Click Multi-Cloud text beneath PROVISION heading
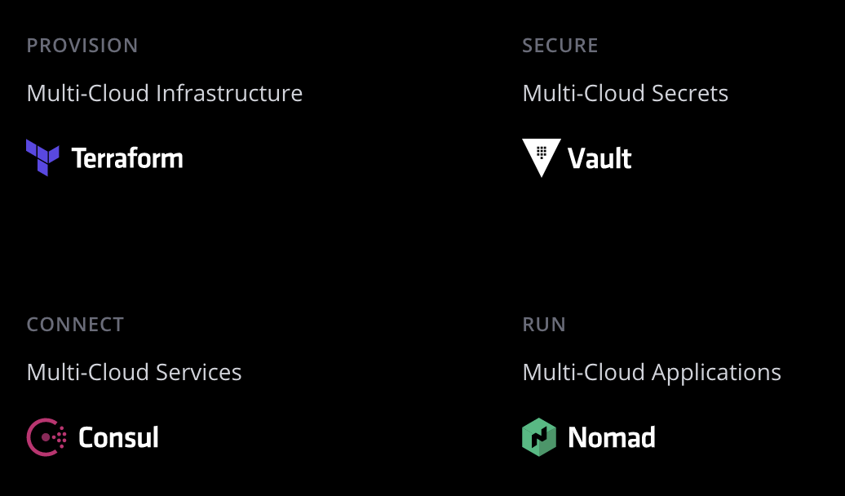The image size is (845, 496). pyautogui.click(x=88, y=93)
